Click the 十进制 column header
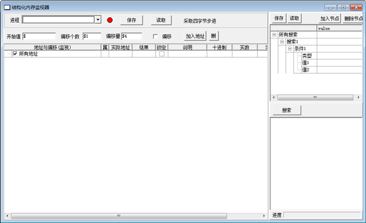This screenshot has width=366, height=223. click(220, 48)
